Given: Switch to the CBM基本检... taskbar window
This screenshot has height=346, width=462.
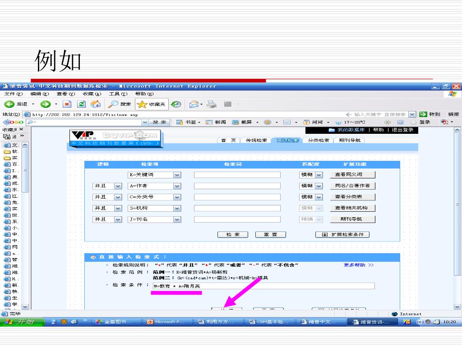Looking at the screenshot, I should click(x=269, y=322).
